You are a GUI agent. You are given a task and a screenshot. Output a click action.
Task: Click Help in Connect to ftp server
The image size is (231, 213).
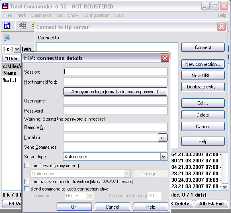click(x=203, y=141)
